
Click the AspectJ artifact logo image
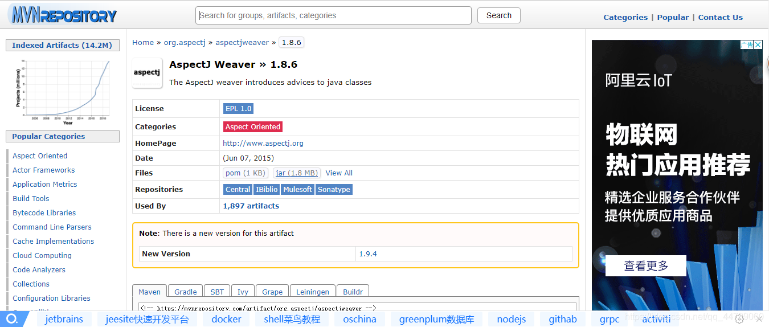(x=147, y=73)
